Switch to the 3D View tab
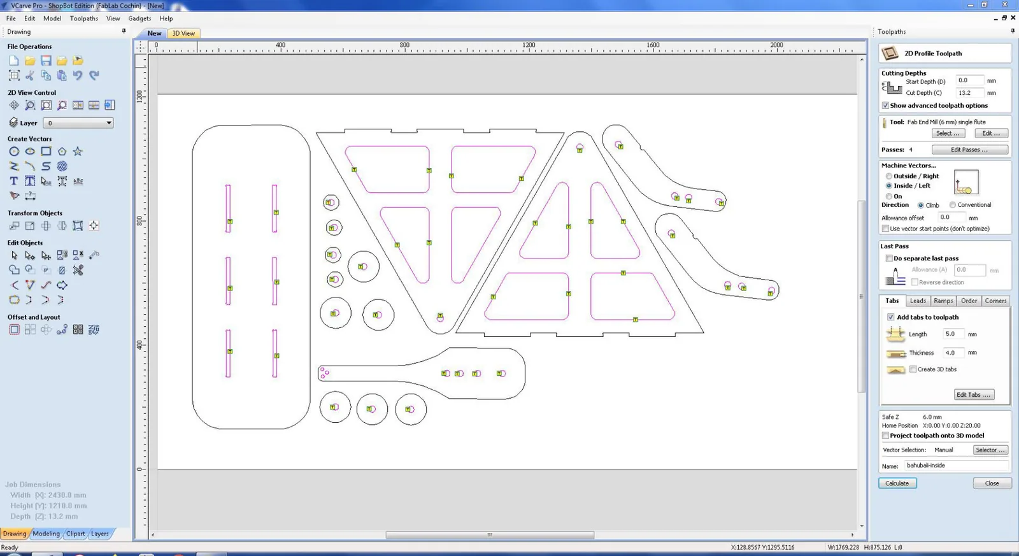1019x556 pixels. 183,33
